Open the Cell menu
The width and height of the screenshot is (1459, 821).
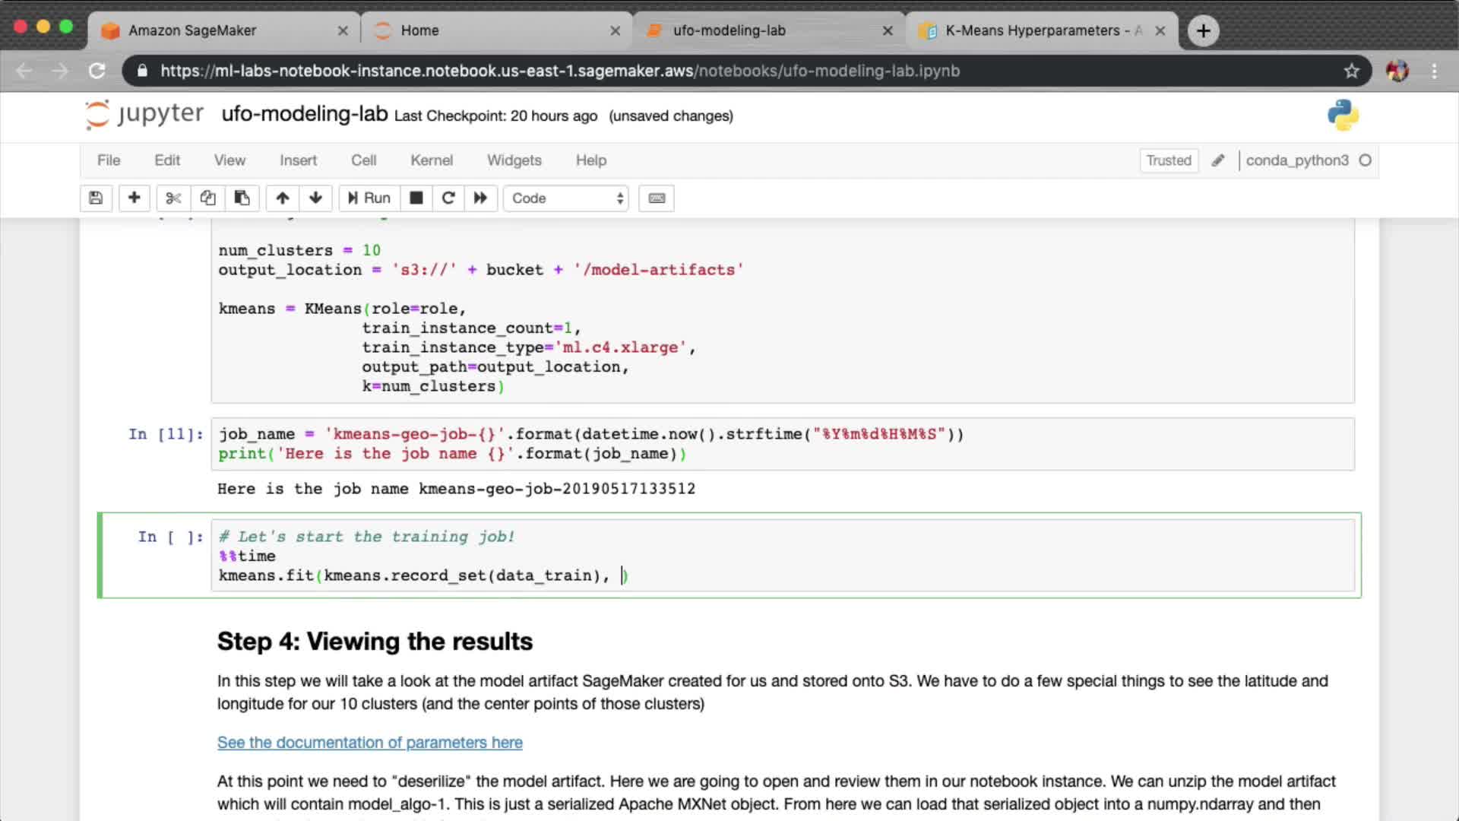(363, 160)
